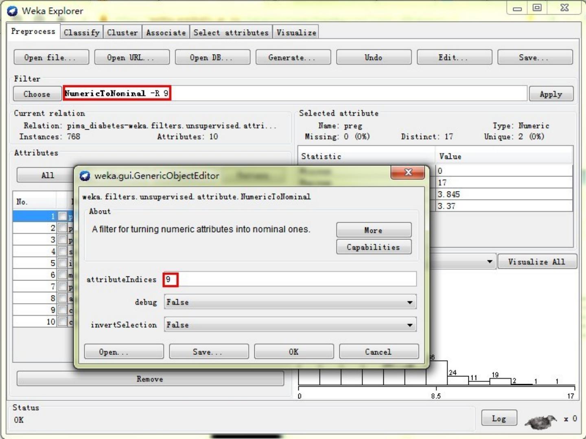Close the GenericObjectEditor dialog
Viewport: 586px width, 439px height.
(x=408, y=172)
